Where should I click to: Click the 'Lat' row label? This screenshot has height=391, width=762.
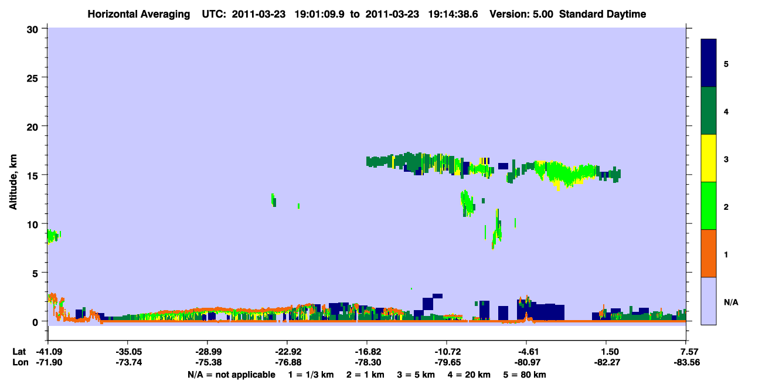click(19, 352)
